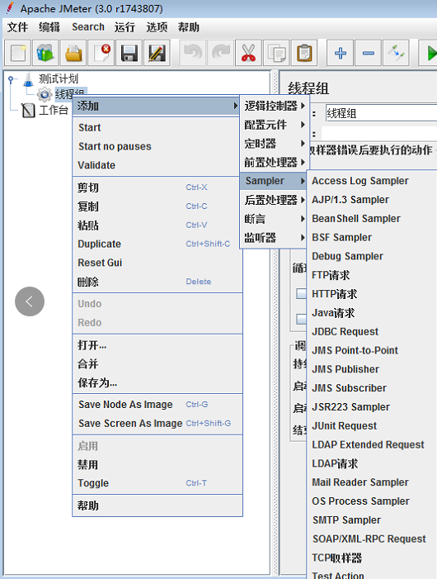Choose Reset Gui entry
The image size is (437, 579).
pyautogui.click(x=157, y=263)
